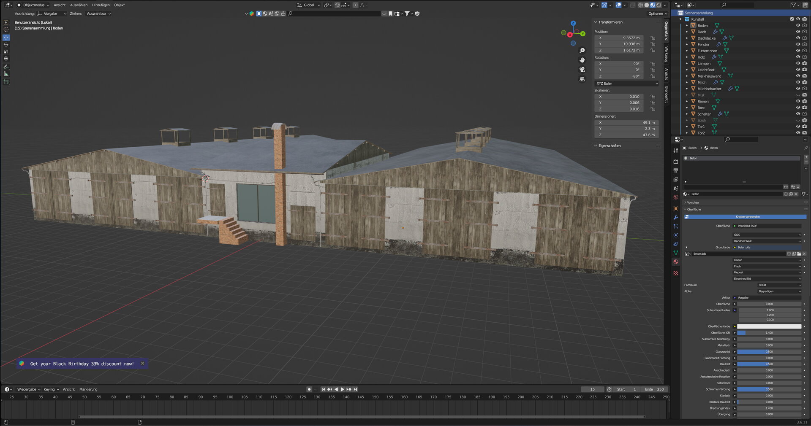Open the Objektmodus mode dropdown

[33, 5]
